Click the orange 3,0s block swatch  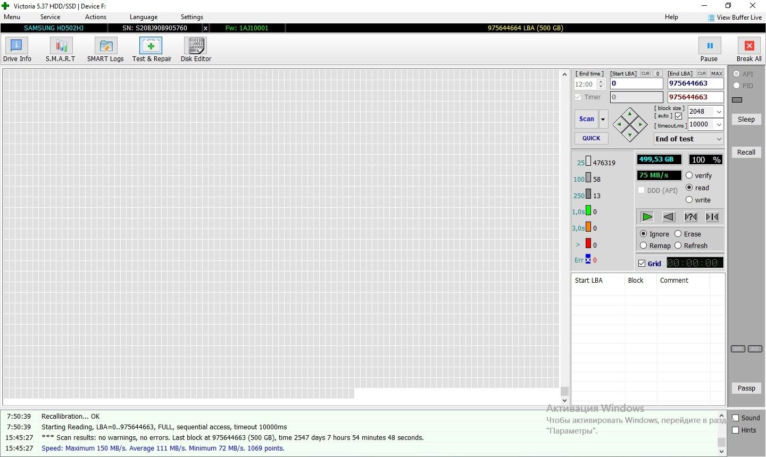pyautogui.click(x=588, y=227)
